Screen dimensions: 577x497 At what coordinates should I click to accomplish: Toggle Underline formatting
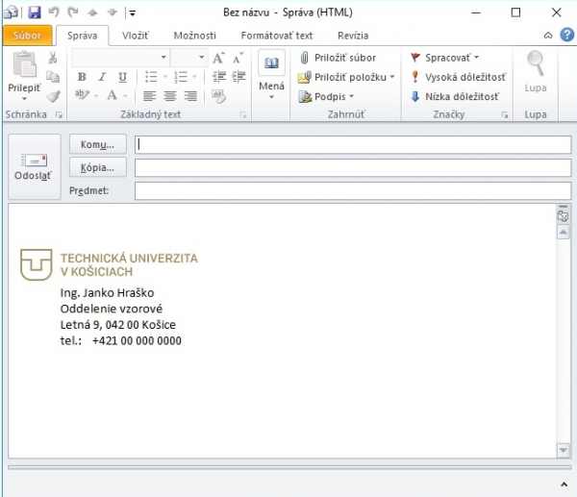[x=122, y=77]
